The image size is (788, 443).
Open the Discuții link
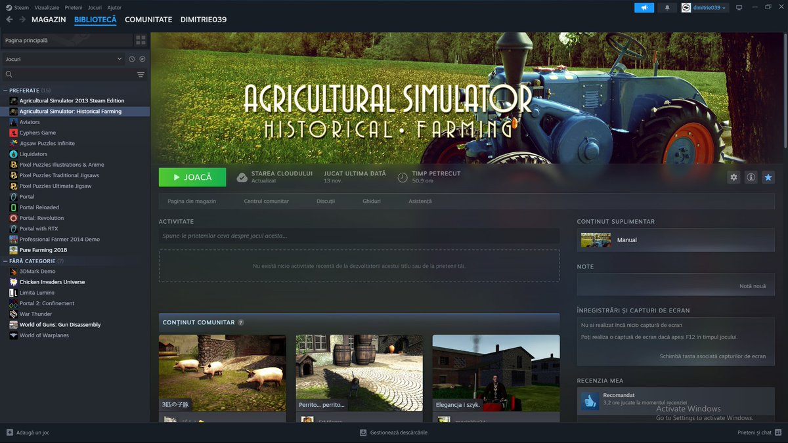[326, 201]
